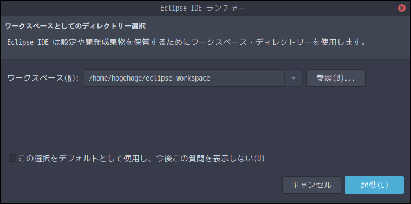Click the 参照(B)... browse button
Screen dimensions: 411x204
pos(336,78)
